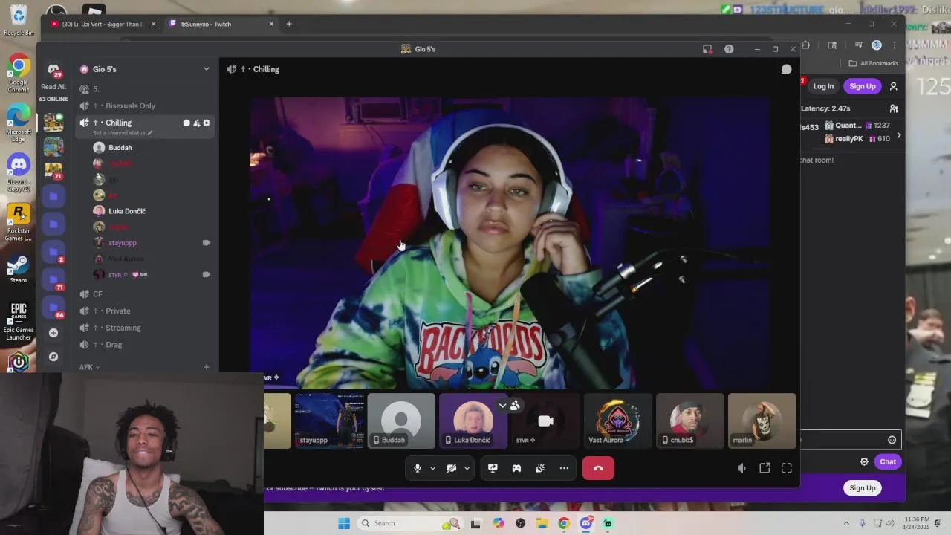Focus the marlin participant tile
This screenshot has width=951, height=535.
pos(762,421)
